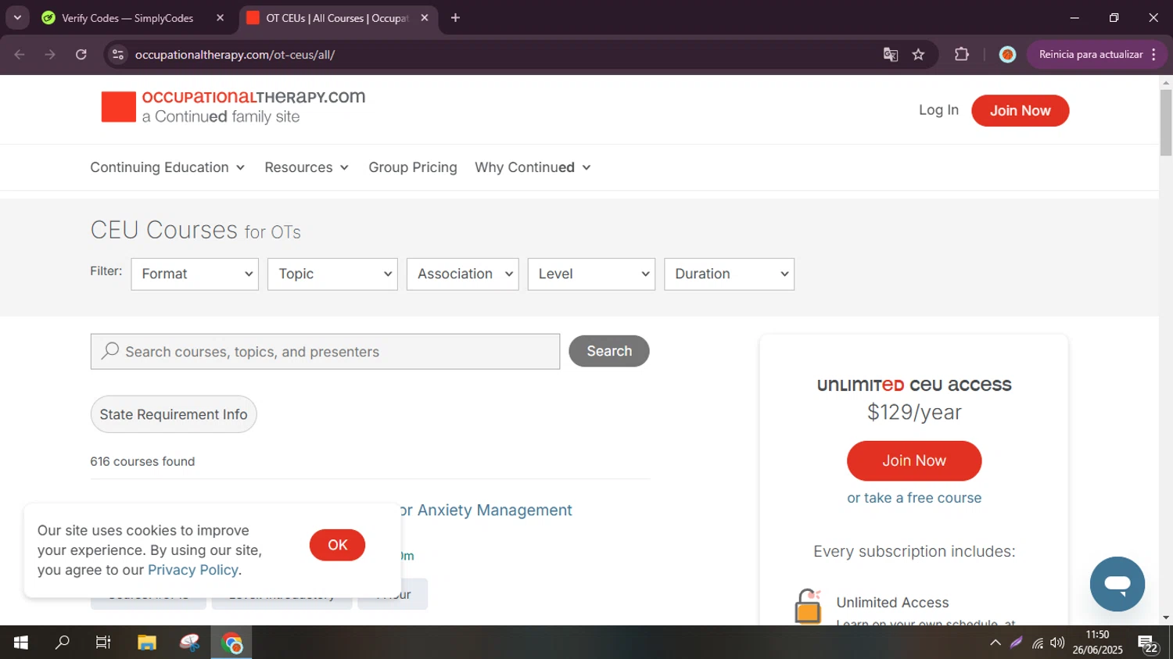The width and height of the screenshot is (1173, 659).
Task: Focus the Search courses, topics, and presenters field
Action: click(x=325, y=352)
